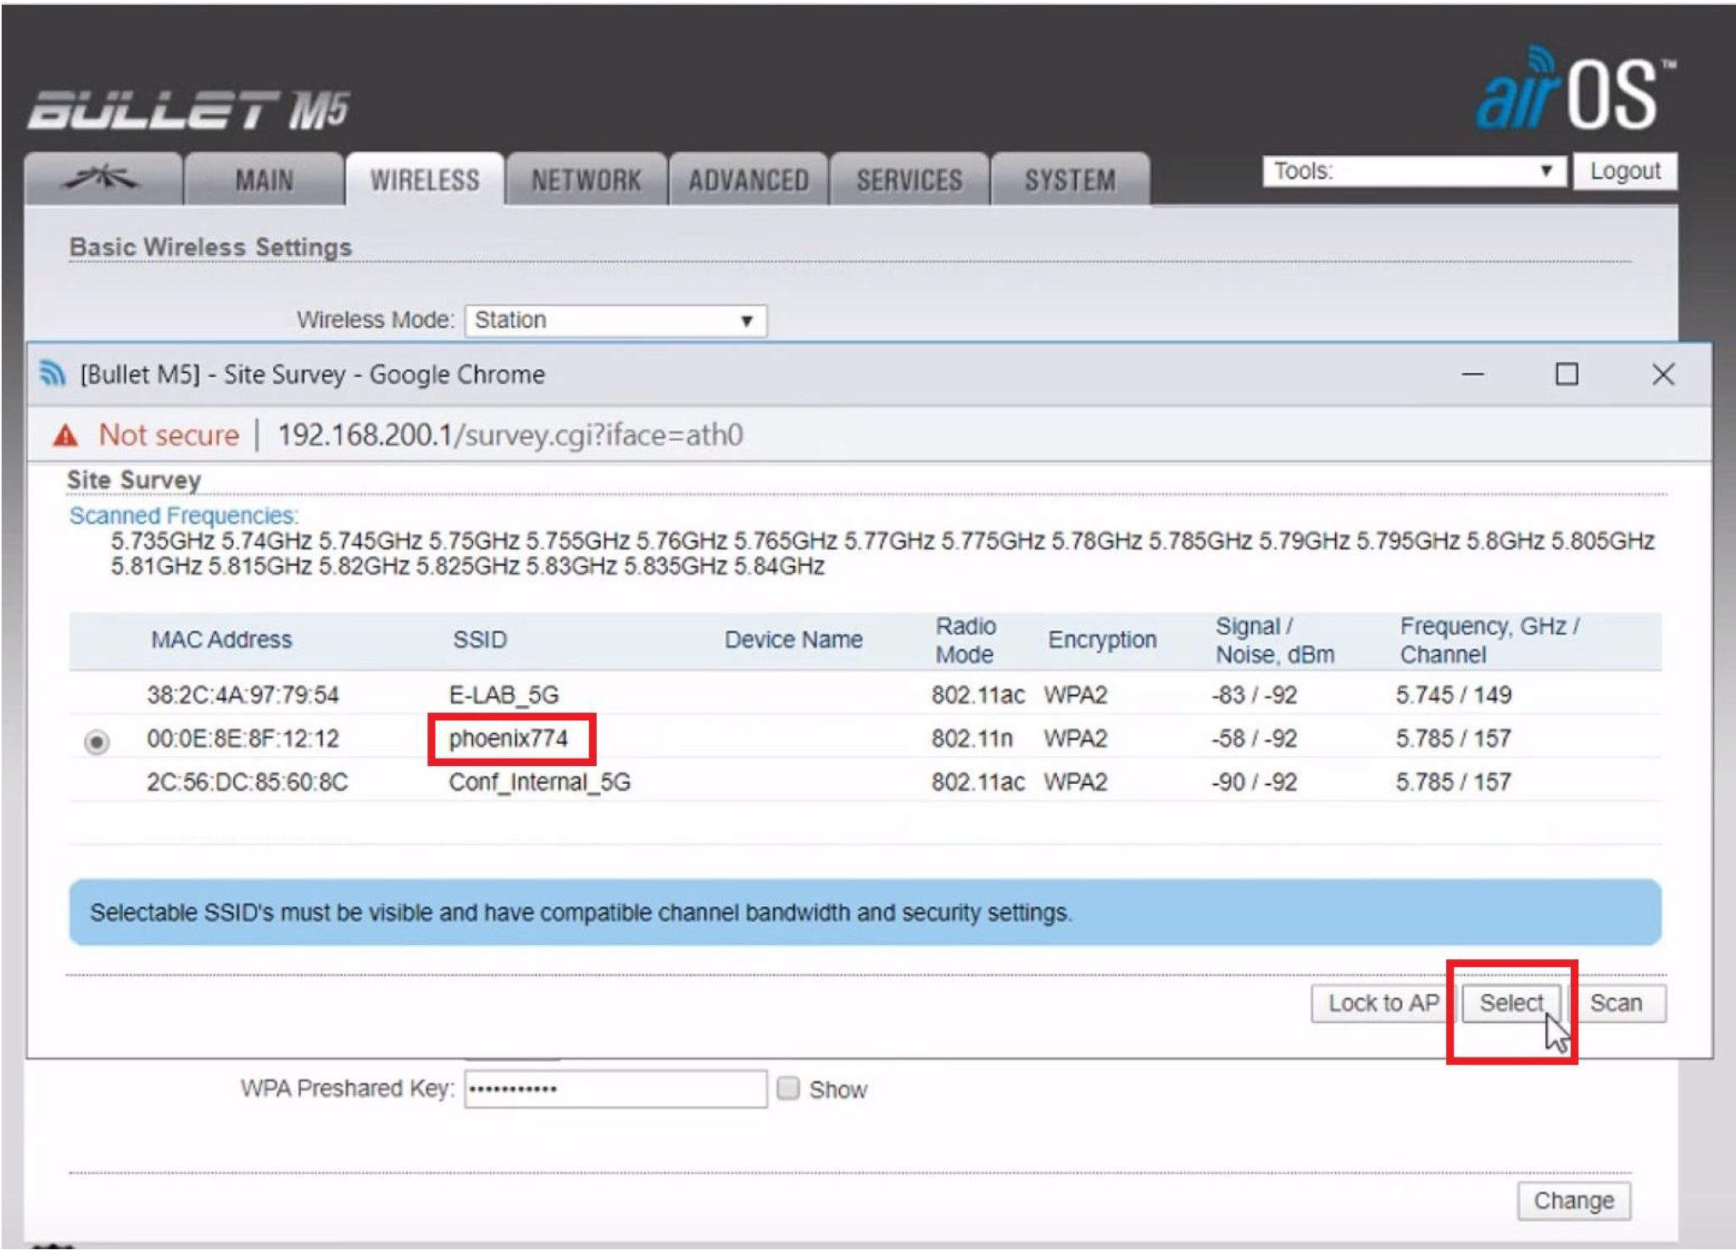The width and height of the screenshot is (1736, 1250).
Task: Click MAC address 38:2C:4A:97:79:54
Action: [x=242, y=695]
